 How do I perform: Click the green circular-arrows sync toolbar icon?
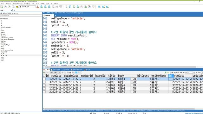(x=74, y=7)
